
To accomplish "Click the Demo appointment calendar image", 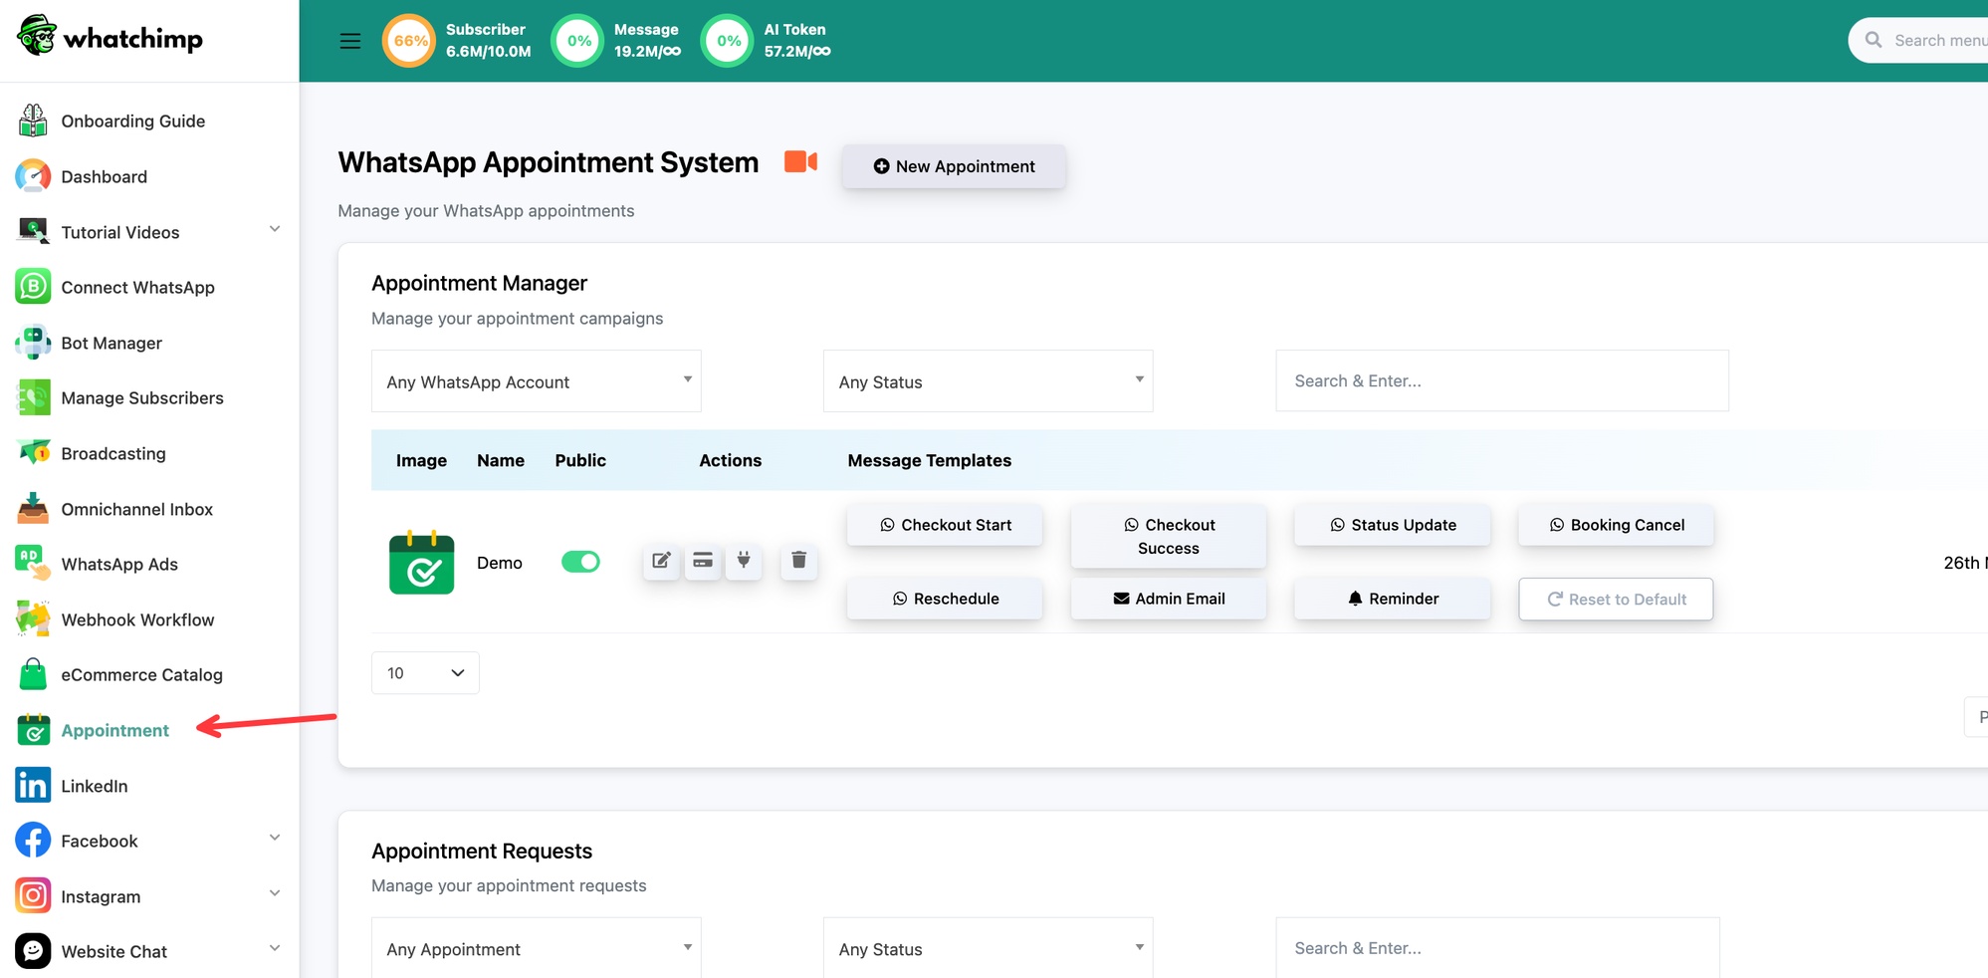I will point(421,563).
